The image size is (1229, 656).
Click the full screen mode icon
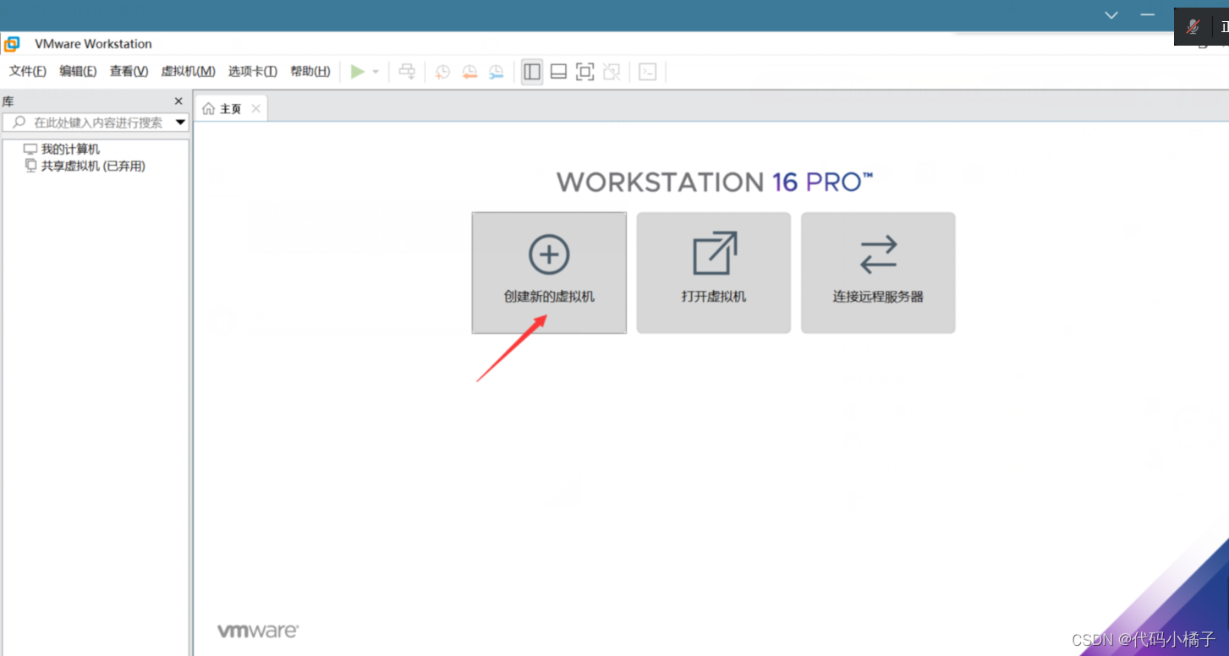[x=584, y=72]
